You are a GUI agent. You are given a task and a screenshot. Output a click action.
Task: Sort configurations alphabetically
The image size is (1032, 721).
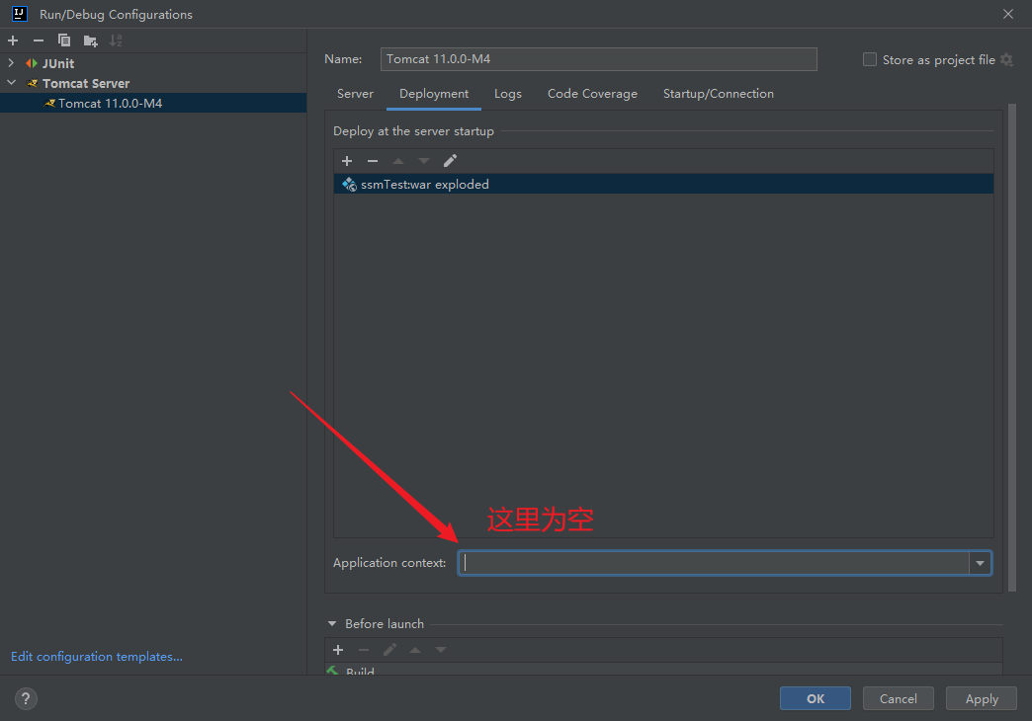coord(116,40)
